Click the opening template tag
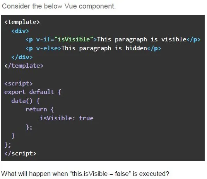The image size is (207, 179). coord(22,22)
